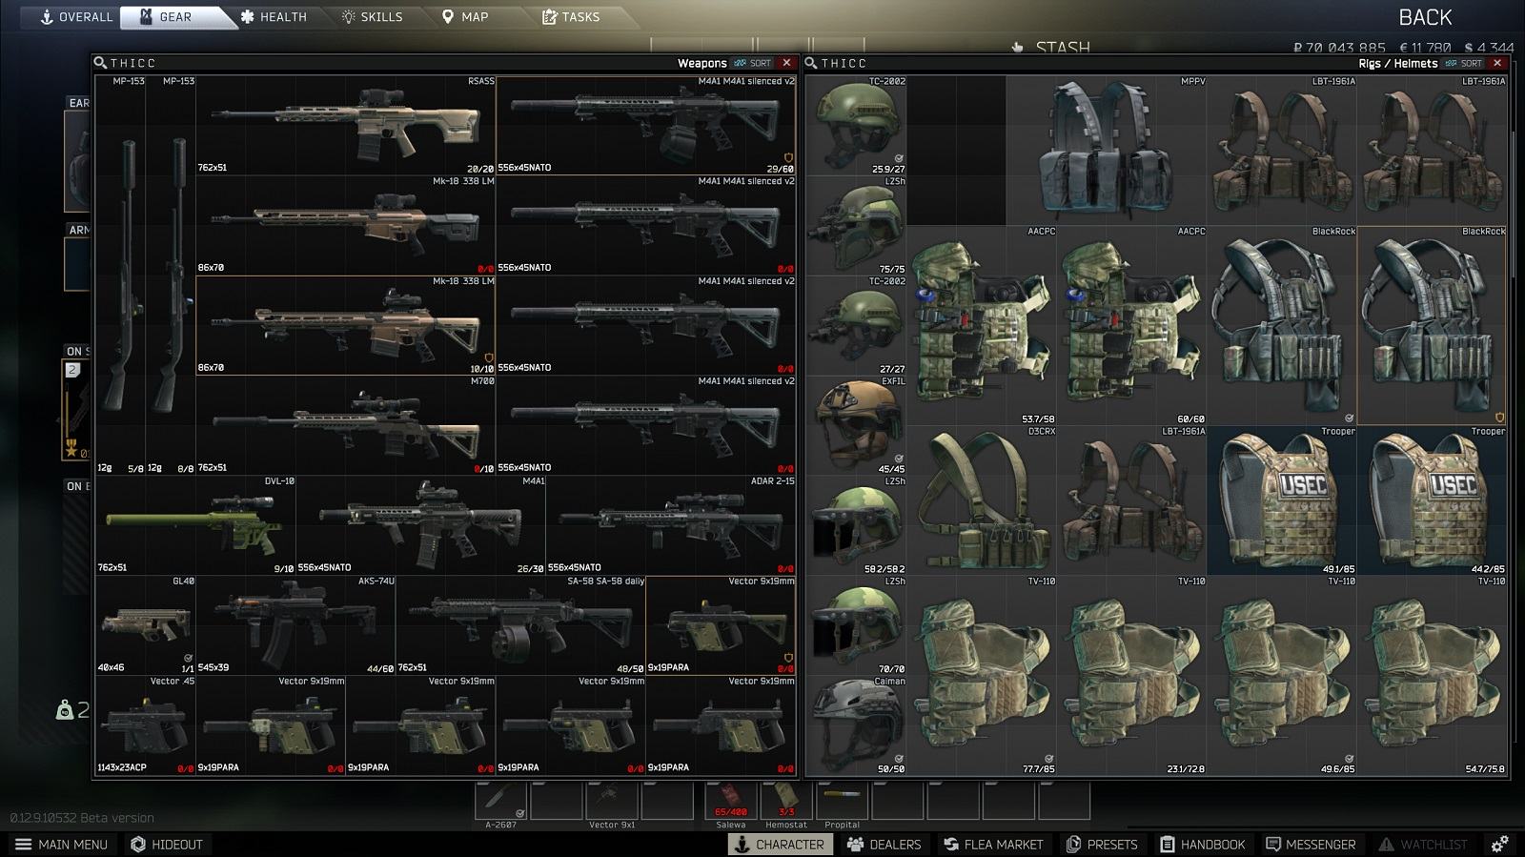The width and height of the screenshot is (1525, 857).
Task: Sort the Rigs / Helmets container
Action: (1465, 63)
